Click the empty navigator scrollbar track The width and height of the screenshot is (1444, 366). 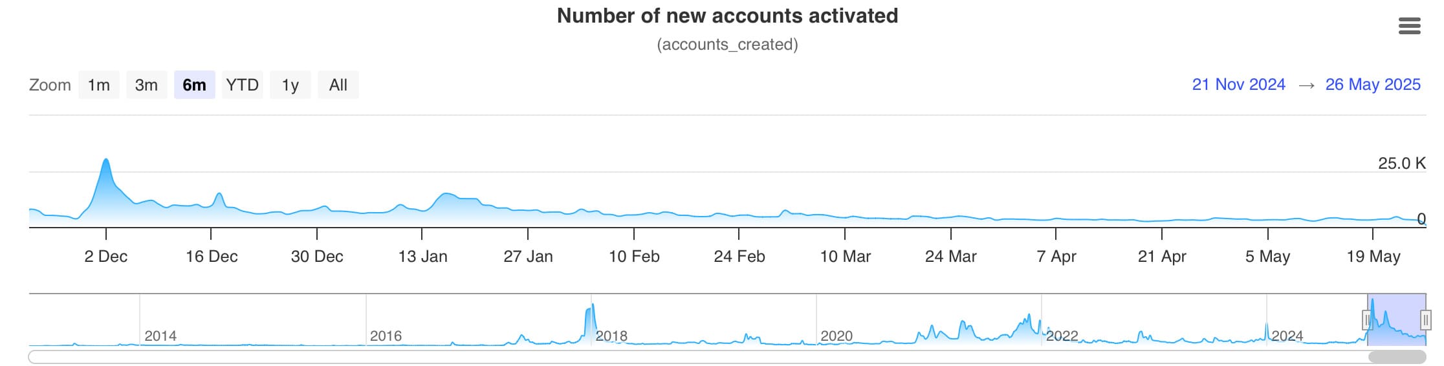(697, 357)
